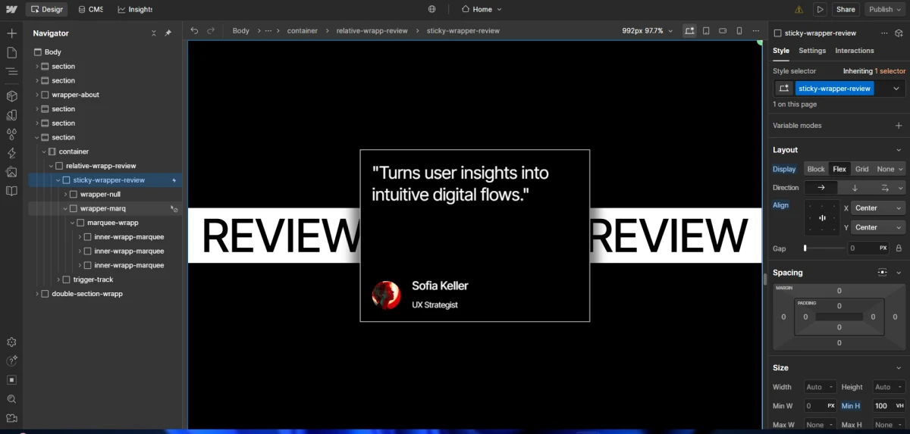
Task: Click the Publish button
Action: tap(885, 9)
